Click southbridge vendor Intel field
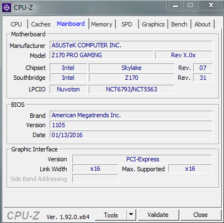 (68, 78)
